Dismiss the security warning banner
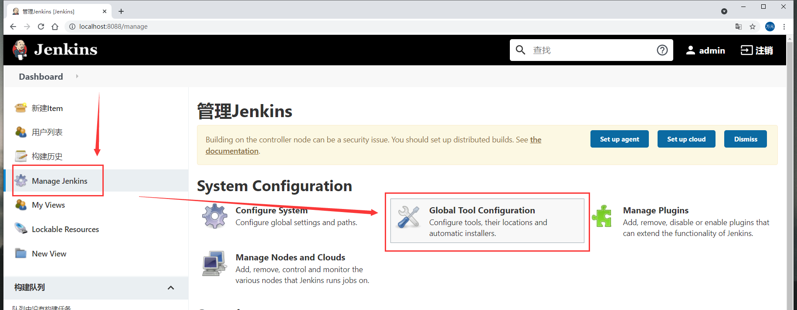 tap(746, 139)
